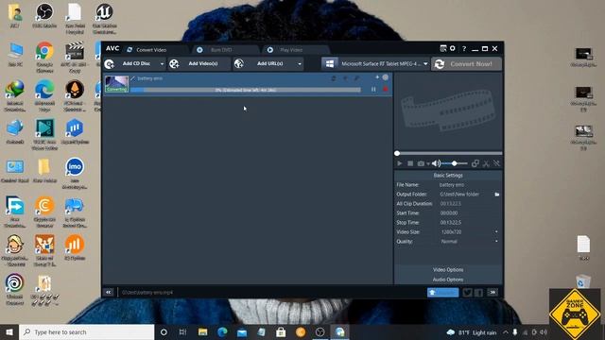
Task: Click the weather widget 81°F Light rain
Action: (471, 332)
